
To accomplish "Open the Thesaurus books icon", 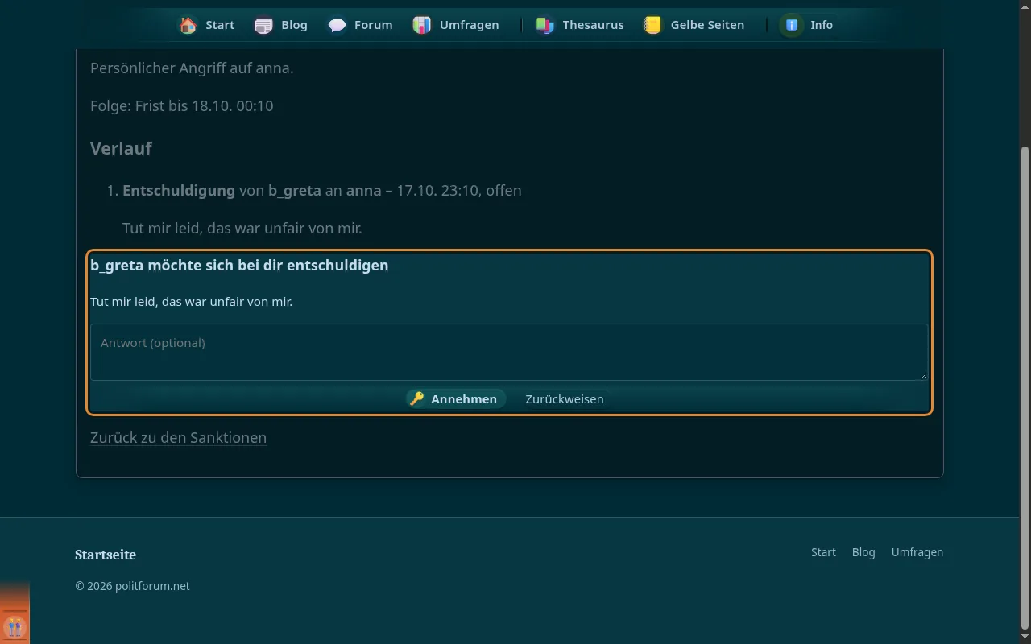I will click(545, 25).
